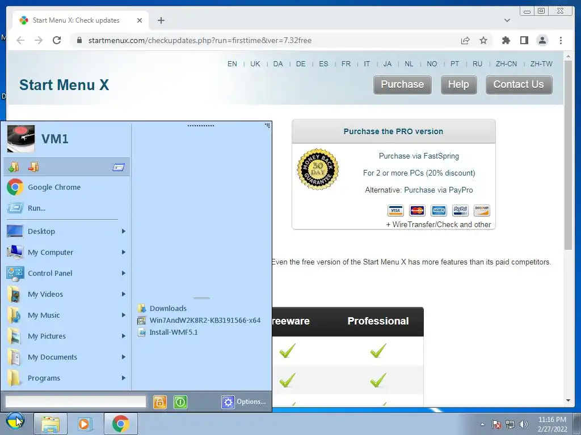Click the start menu resize grip icon
Screen dimensions: 581x435
[268, 126]
